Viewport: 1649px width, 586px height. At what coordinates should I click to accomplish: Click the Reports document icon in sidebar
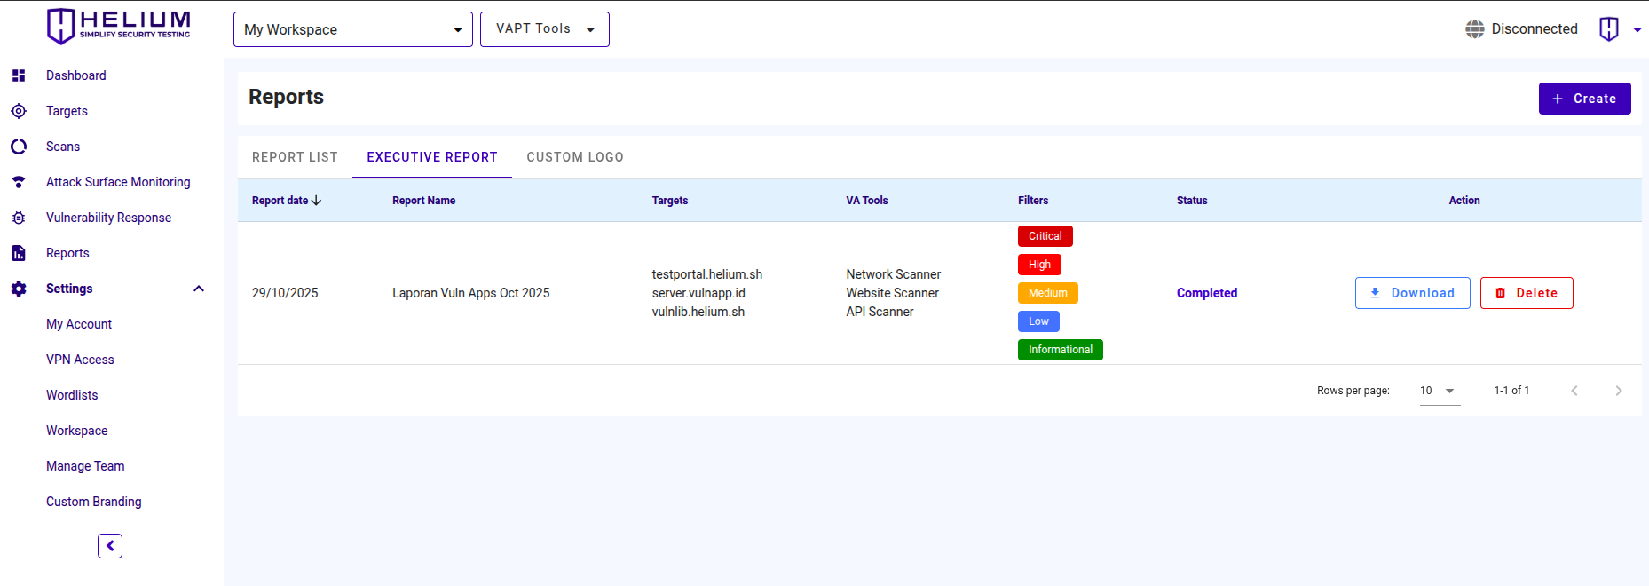tap(19, 253)
